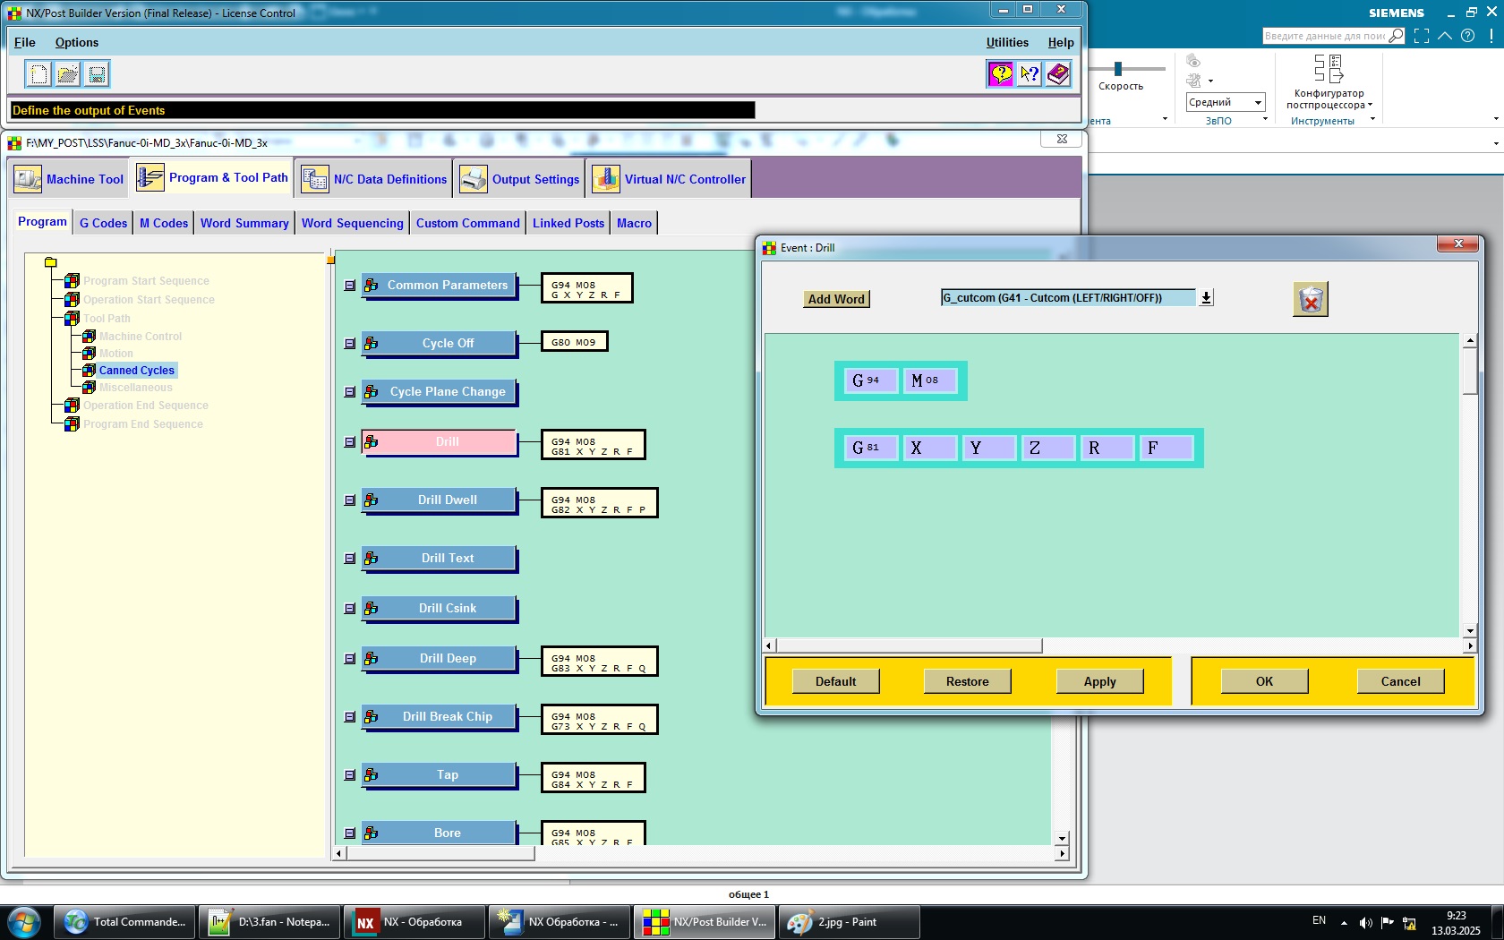Viewport: 1504px width, 940px height.
Task: Click the Apply button
Action: coord(1100,681)
